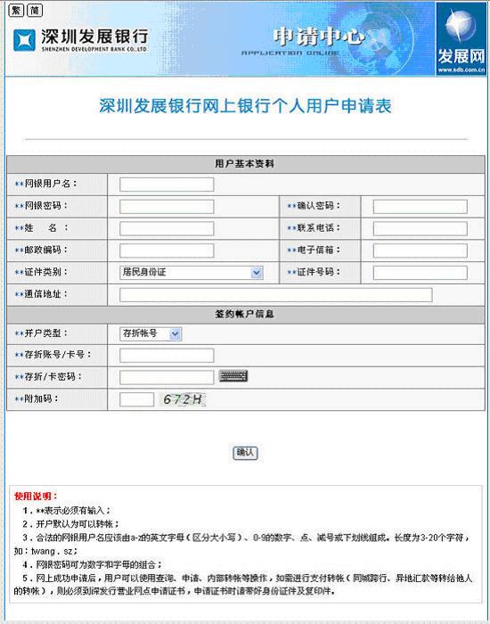The width and height of the screenshot is (490, 624).
Task: Focus the 网银用户名 input field
Action: (x=167, y=185)
